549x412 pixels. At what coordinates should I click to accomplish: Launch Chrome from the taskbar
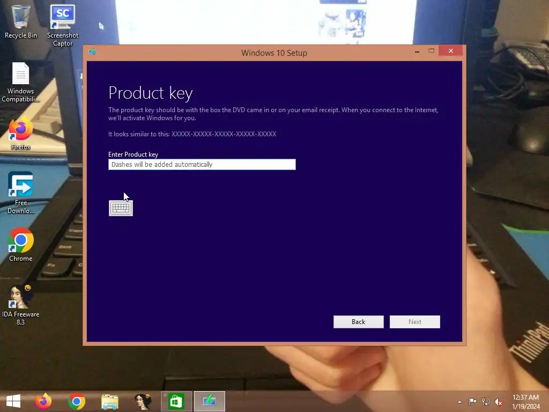tap(77, 401)
